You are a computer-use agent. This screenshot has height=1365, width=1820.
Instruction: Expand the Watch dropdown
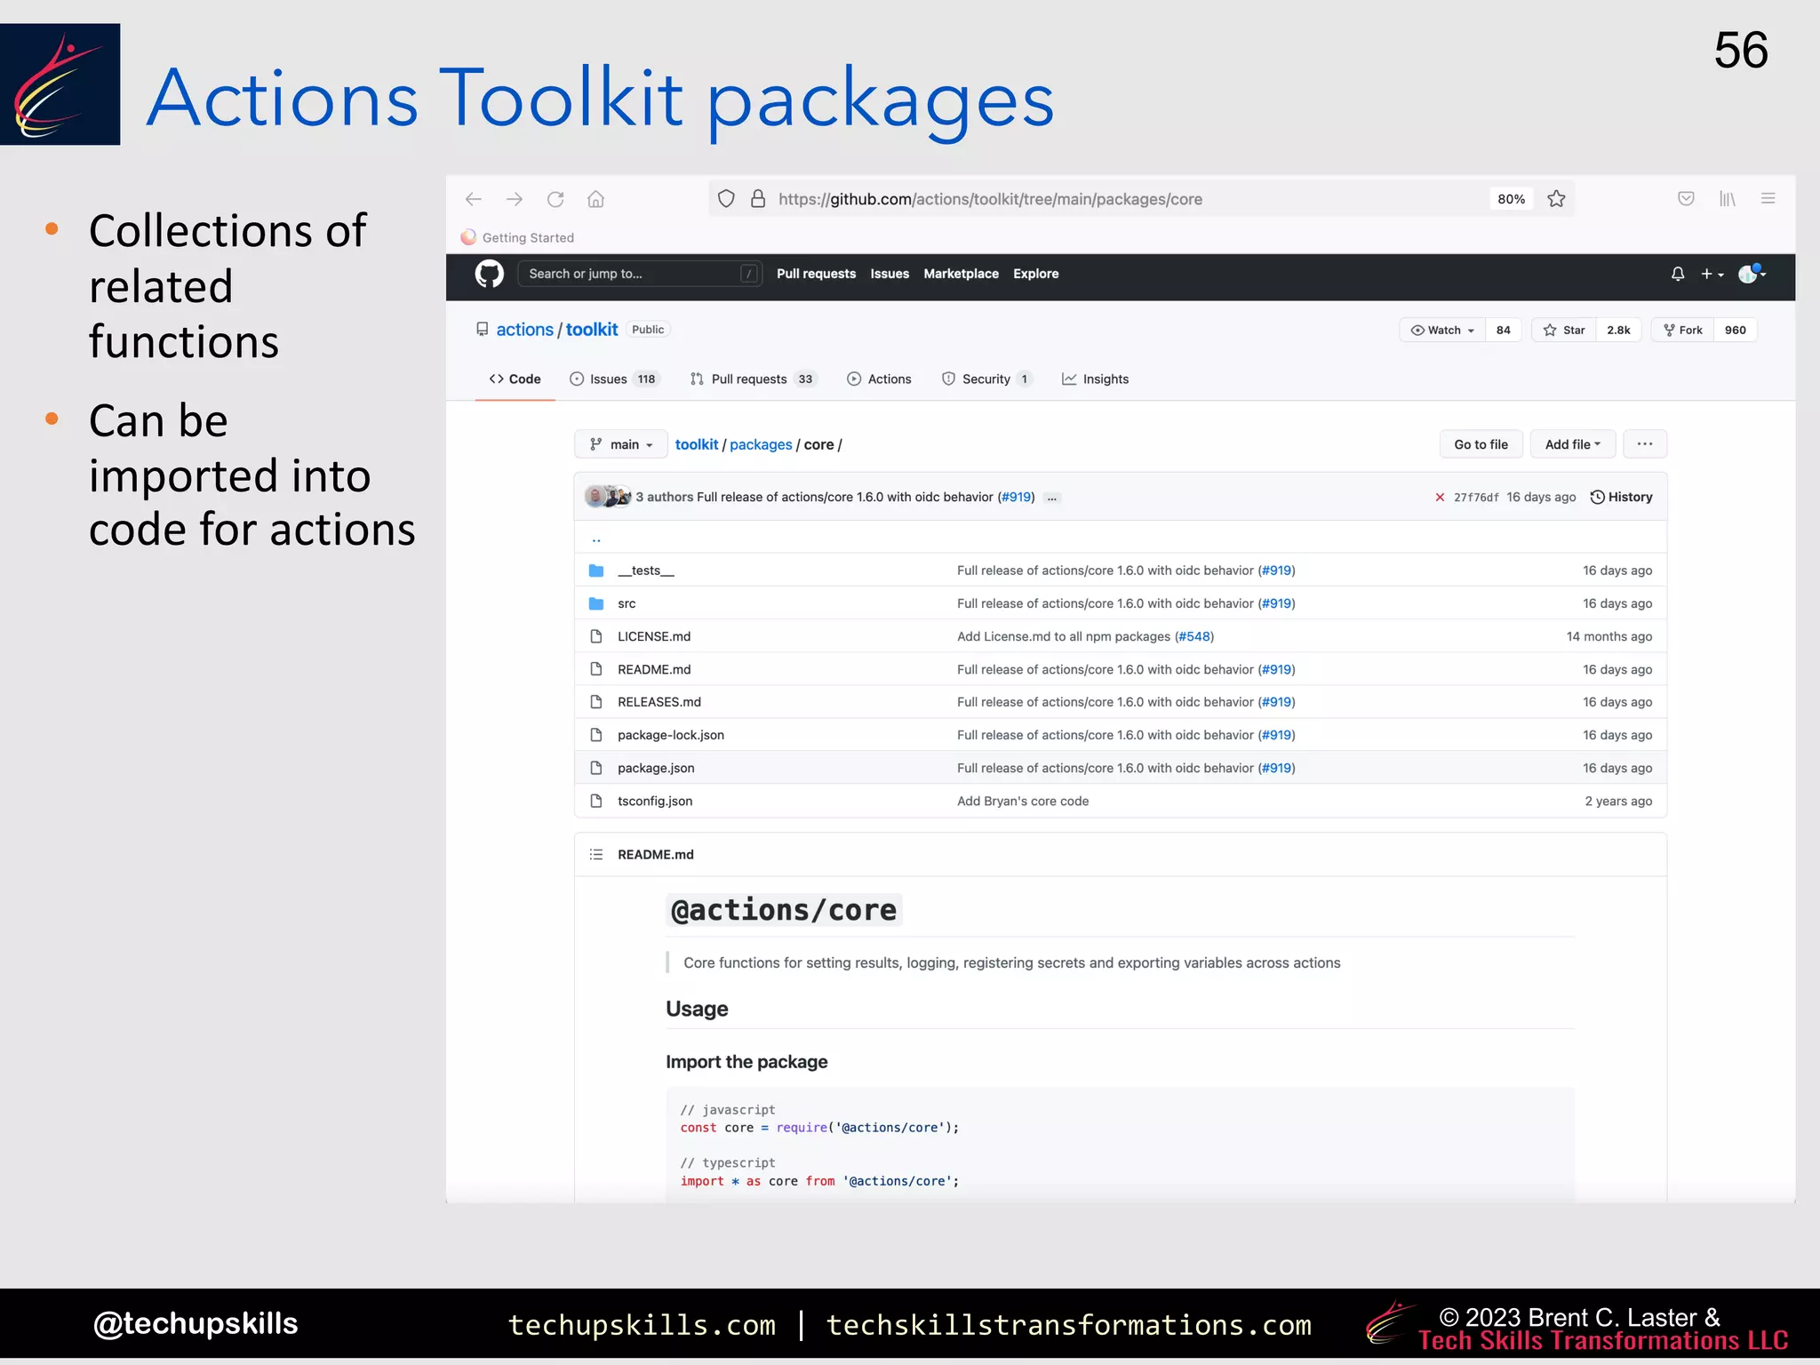pyautogui.click(x=1443, y=330)
